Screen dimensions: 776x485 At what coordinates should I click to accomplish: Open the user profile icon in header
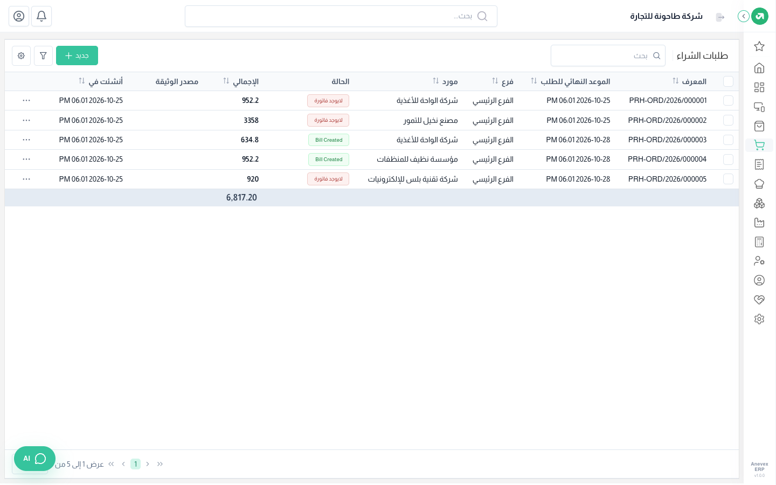click(x=19, y=16)
